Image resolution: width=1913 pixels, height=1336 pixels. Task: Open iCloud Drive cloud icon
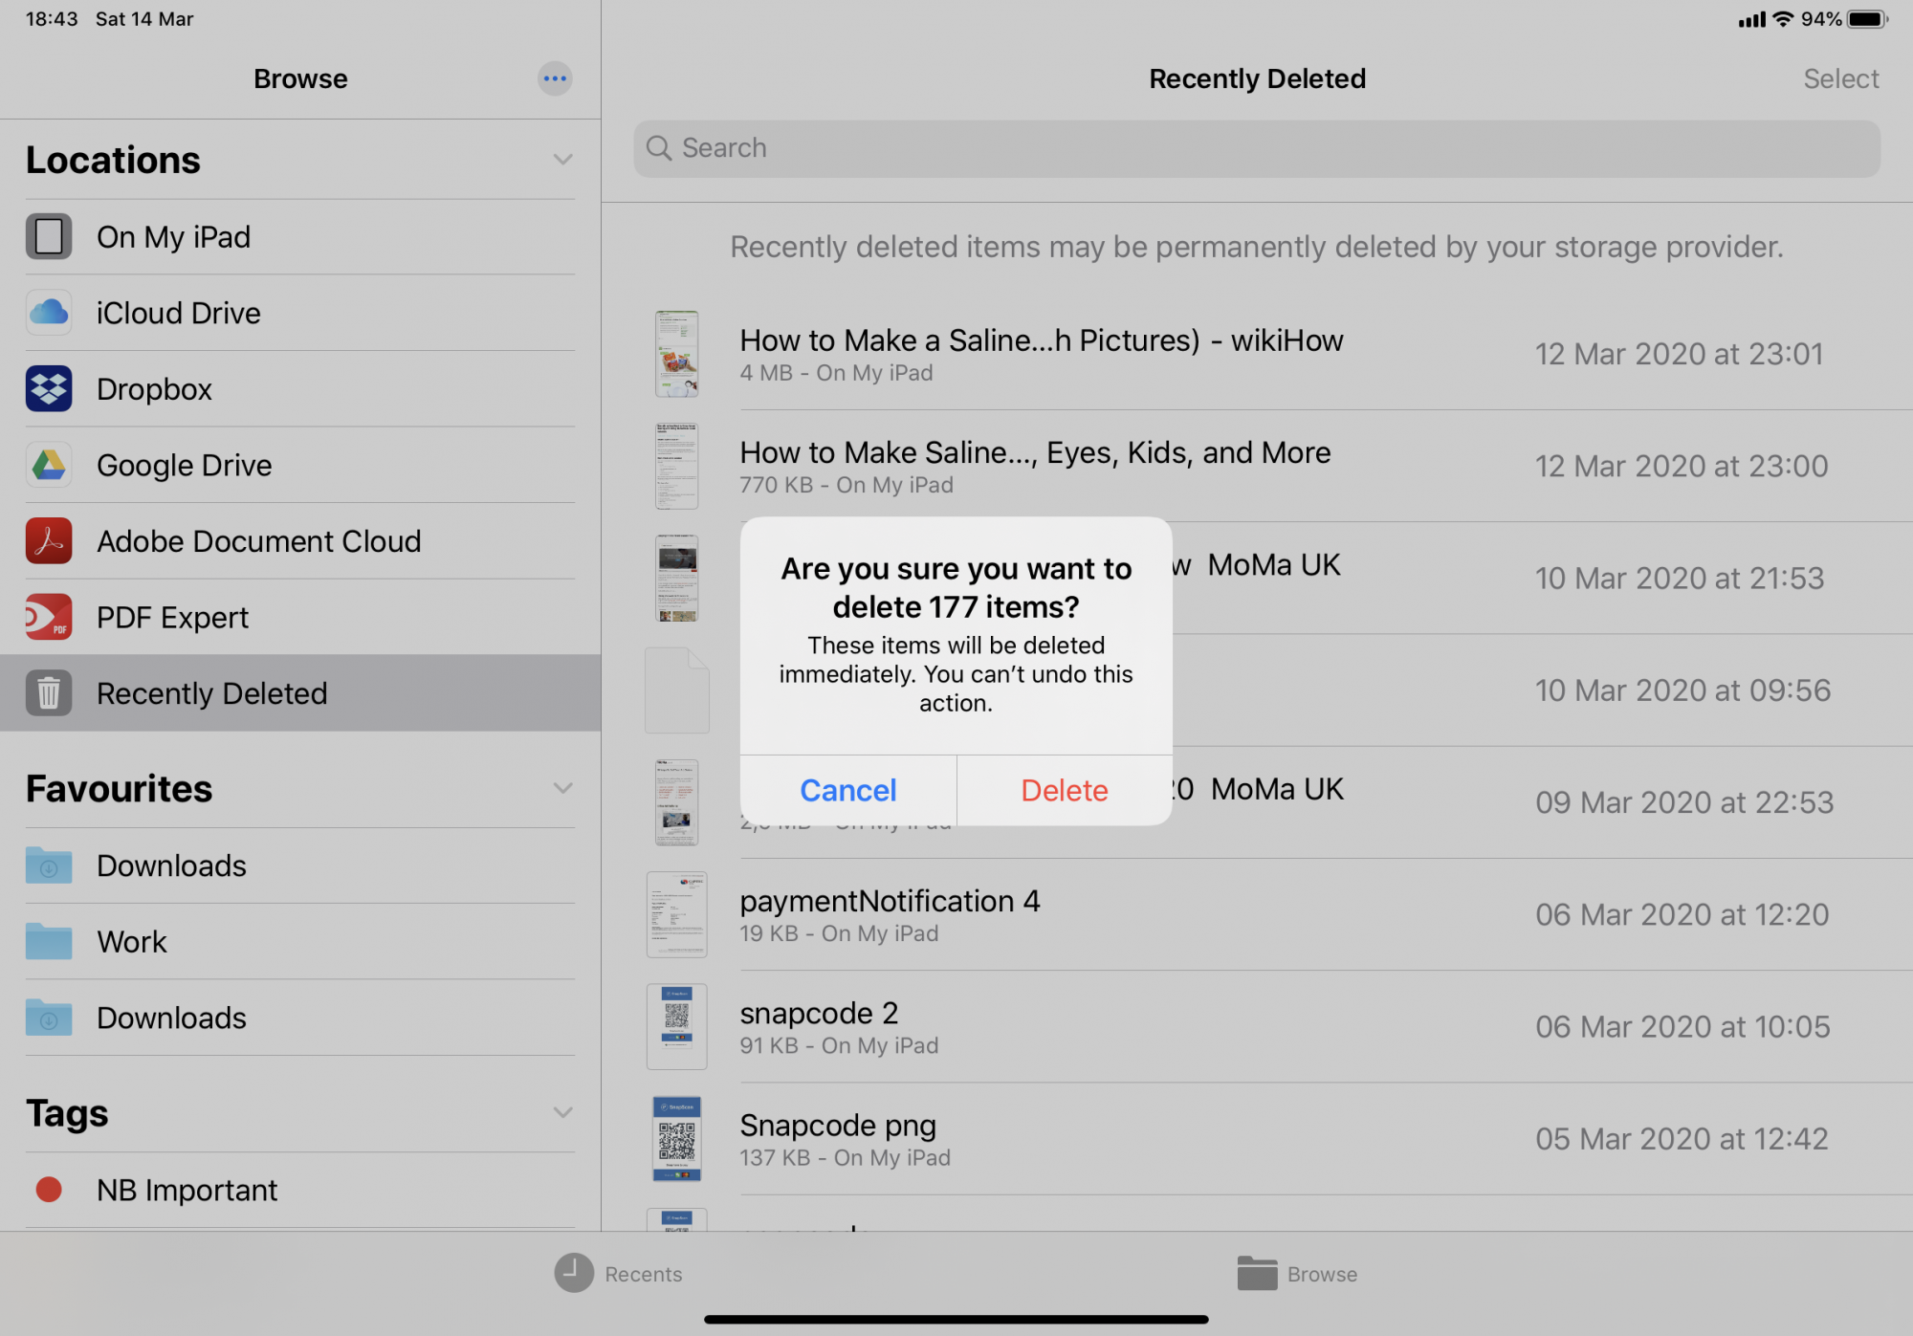tap(49, 313)
